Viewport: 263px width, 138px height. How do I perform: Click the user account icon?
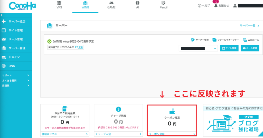235,6
